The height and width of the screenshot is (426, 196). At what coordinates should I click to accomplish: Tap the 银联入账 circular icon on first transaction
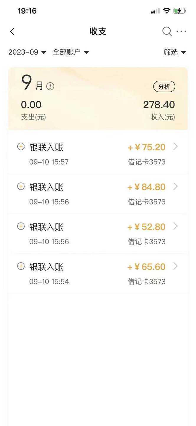21,147
